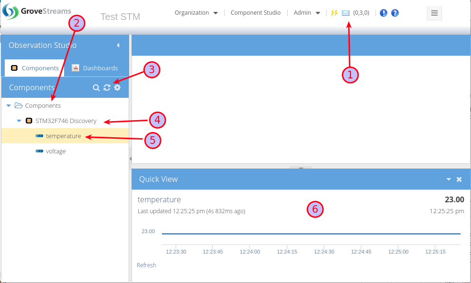Open the Organization dropdown menu
Screen dimensions: 471x283
coord(196,13)
